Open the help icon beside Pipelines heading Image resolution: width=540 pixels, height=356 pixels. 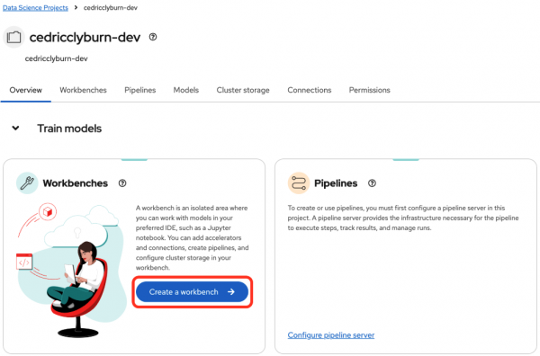coord(372,183)
